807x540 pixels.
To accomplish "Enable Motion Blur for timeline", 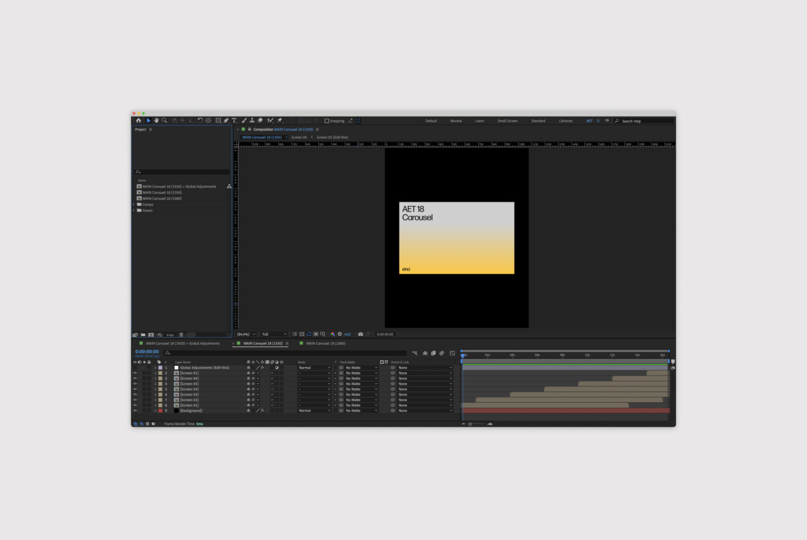I will [441, 353].
